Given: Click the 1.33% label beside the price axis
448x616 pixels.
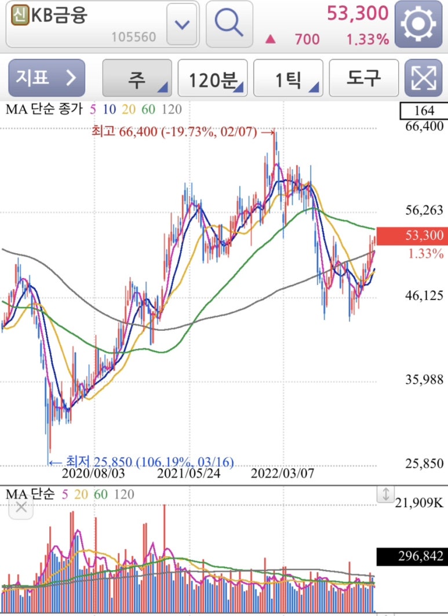Looking at the screenshot, I should coord(426,254).
